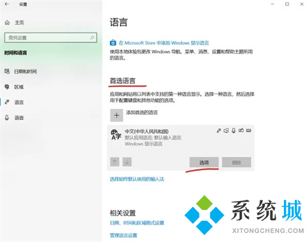The height and width of the screenshot is (242, 307).
Task: Click the text-to-speech feature icon
Action: point(226,131)
